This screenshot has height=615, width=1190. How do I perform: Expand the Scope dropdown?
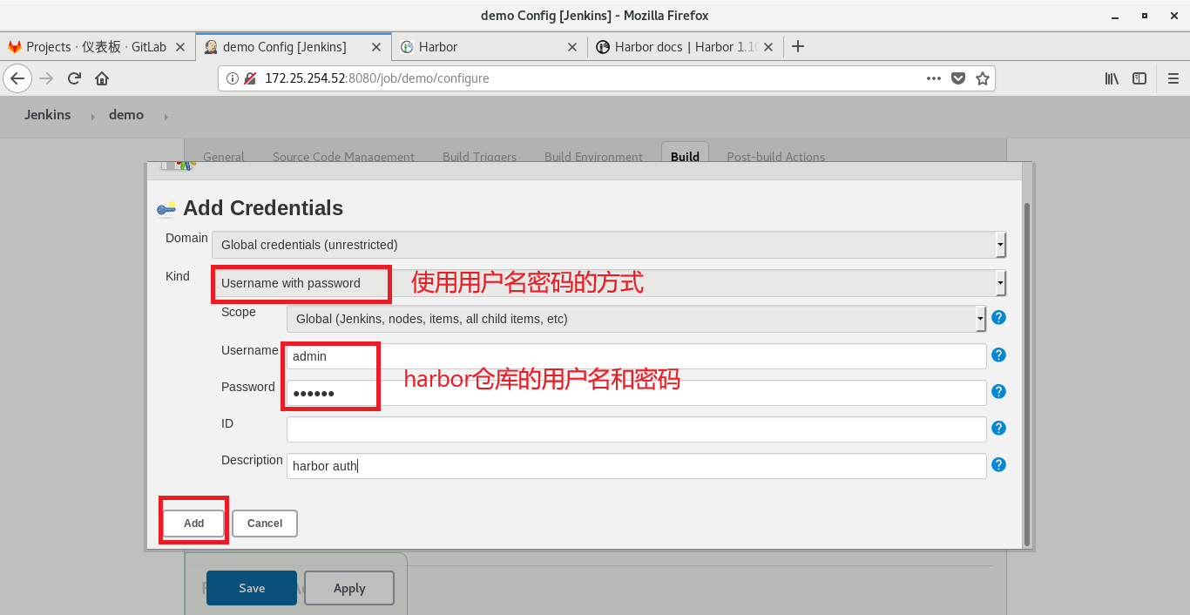pyautogui.click(x=636, y=319)
